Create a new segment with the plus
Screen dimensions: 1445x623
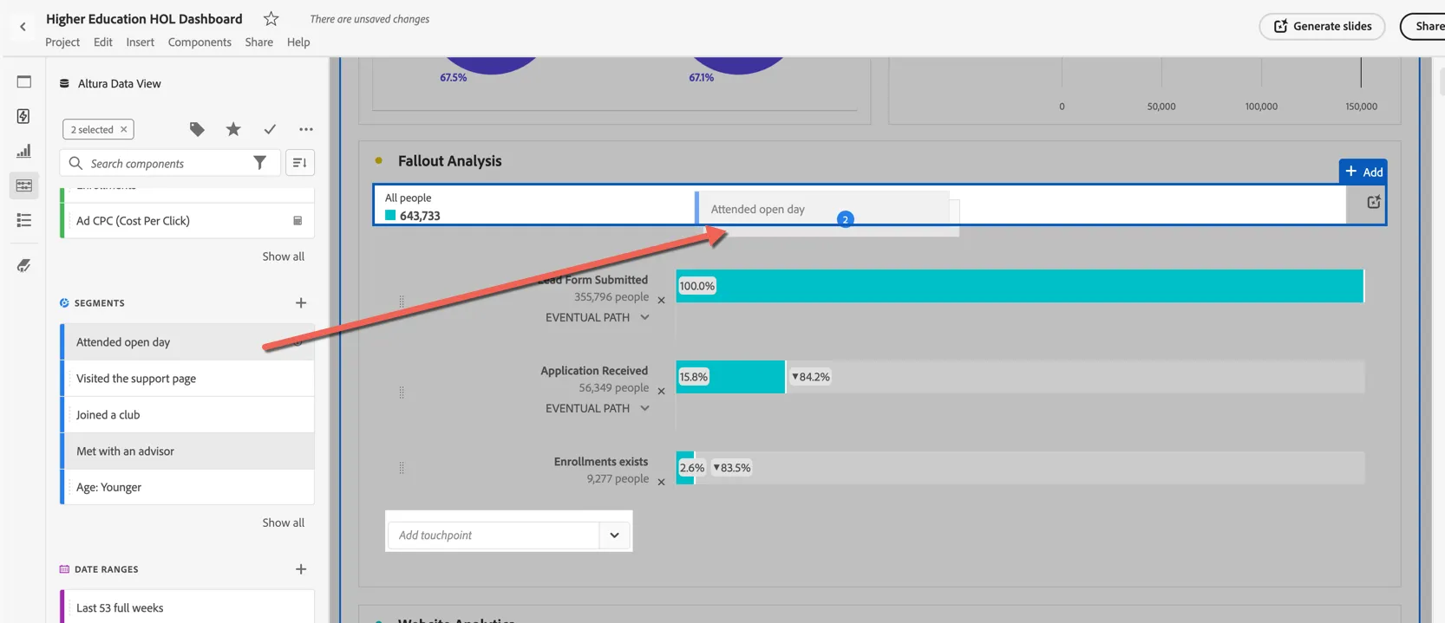301,303
